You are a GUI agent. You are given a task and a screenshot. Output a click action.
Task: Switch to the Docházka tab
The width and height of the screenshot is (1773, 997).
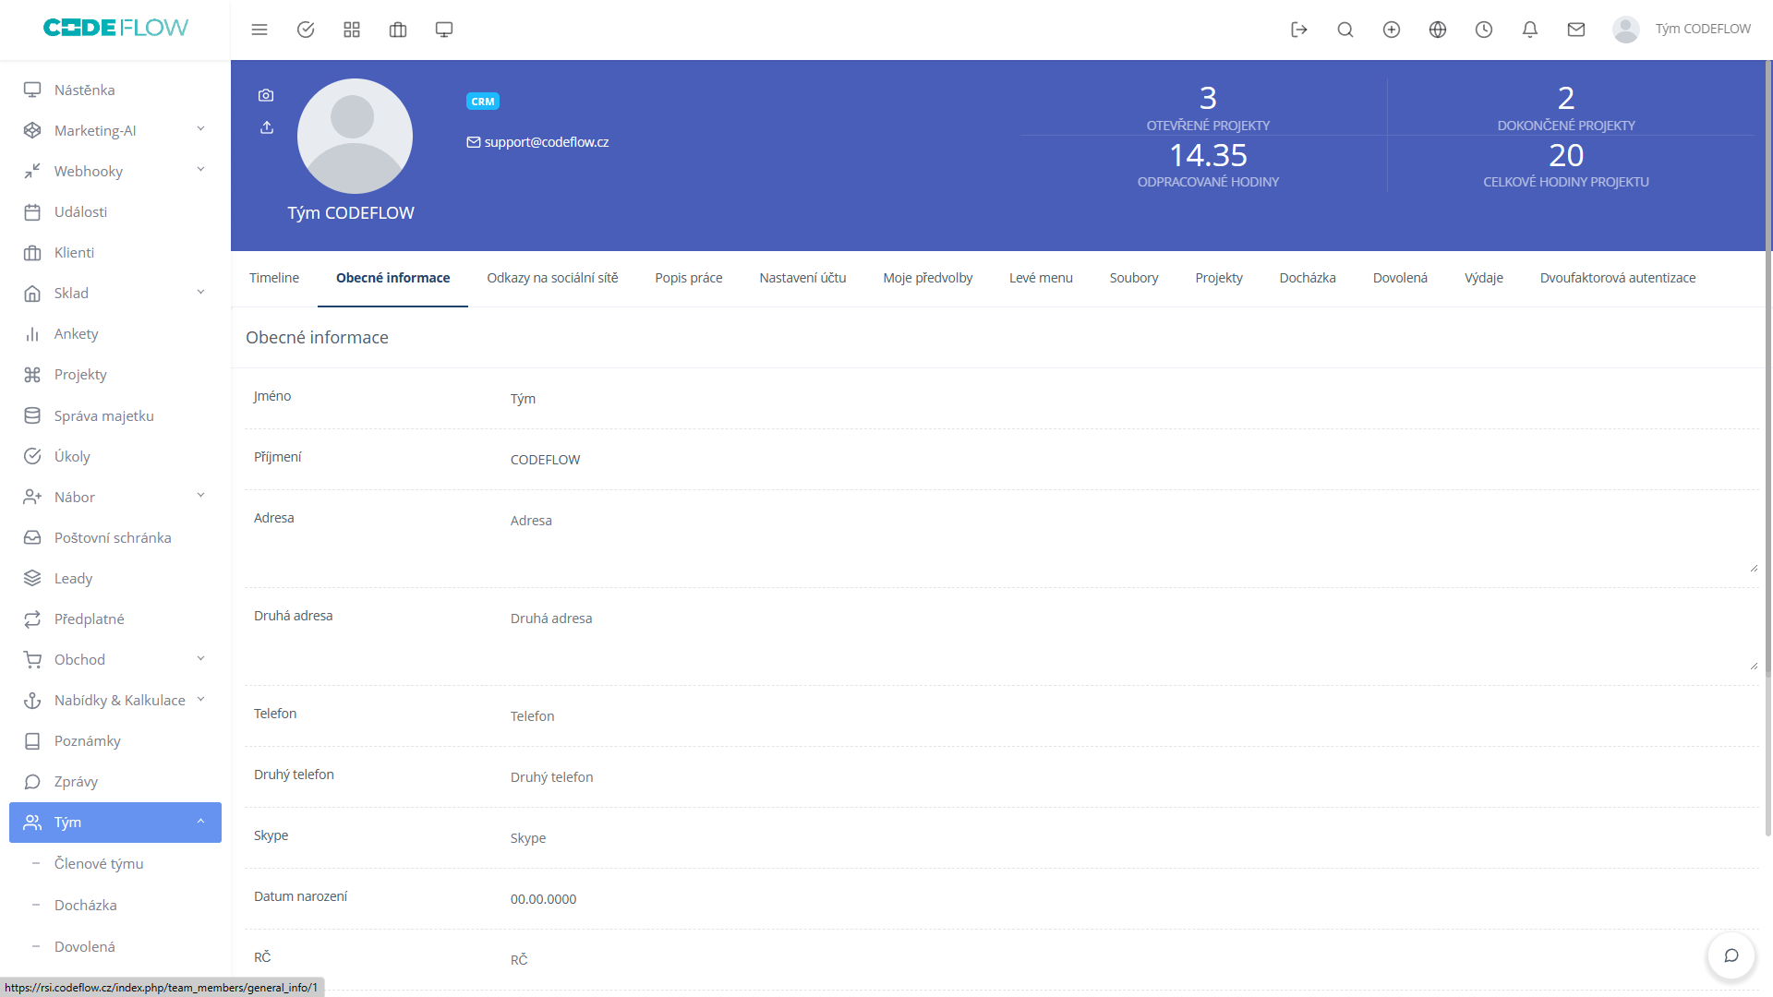[x=1308, y=278]
